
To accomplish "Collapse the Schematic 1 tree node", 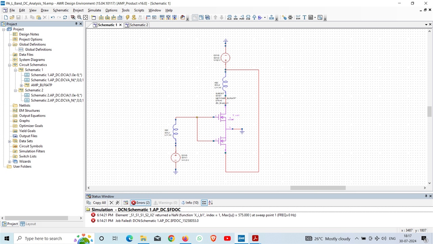I will [16, 70].
